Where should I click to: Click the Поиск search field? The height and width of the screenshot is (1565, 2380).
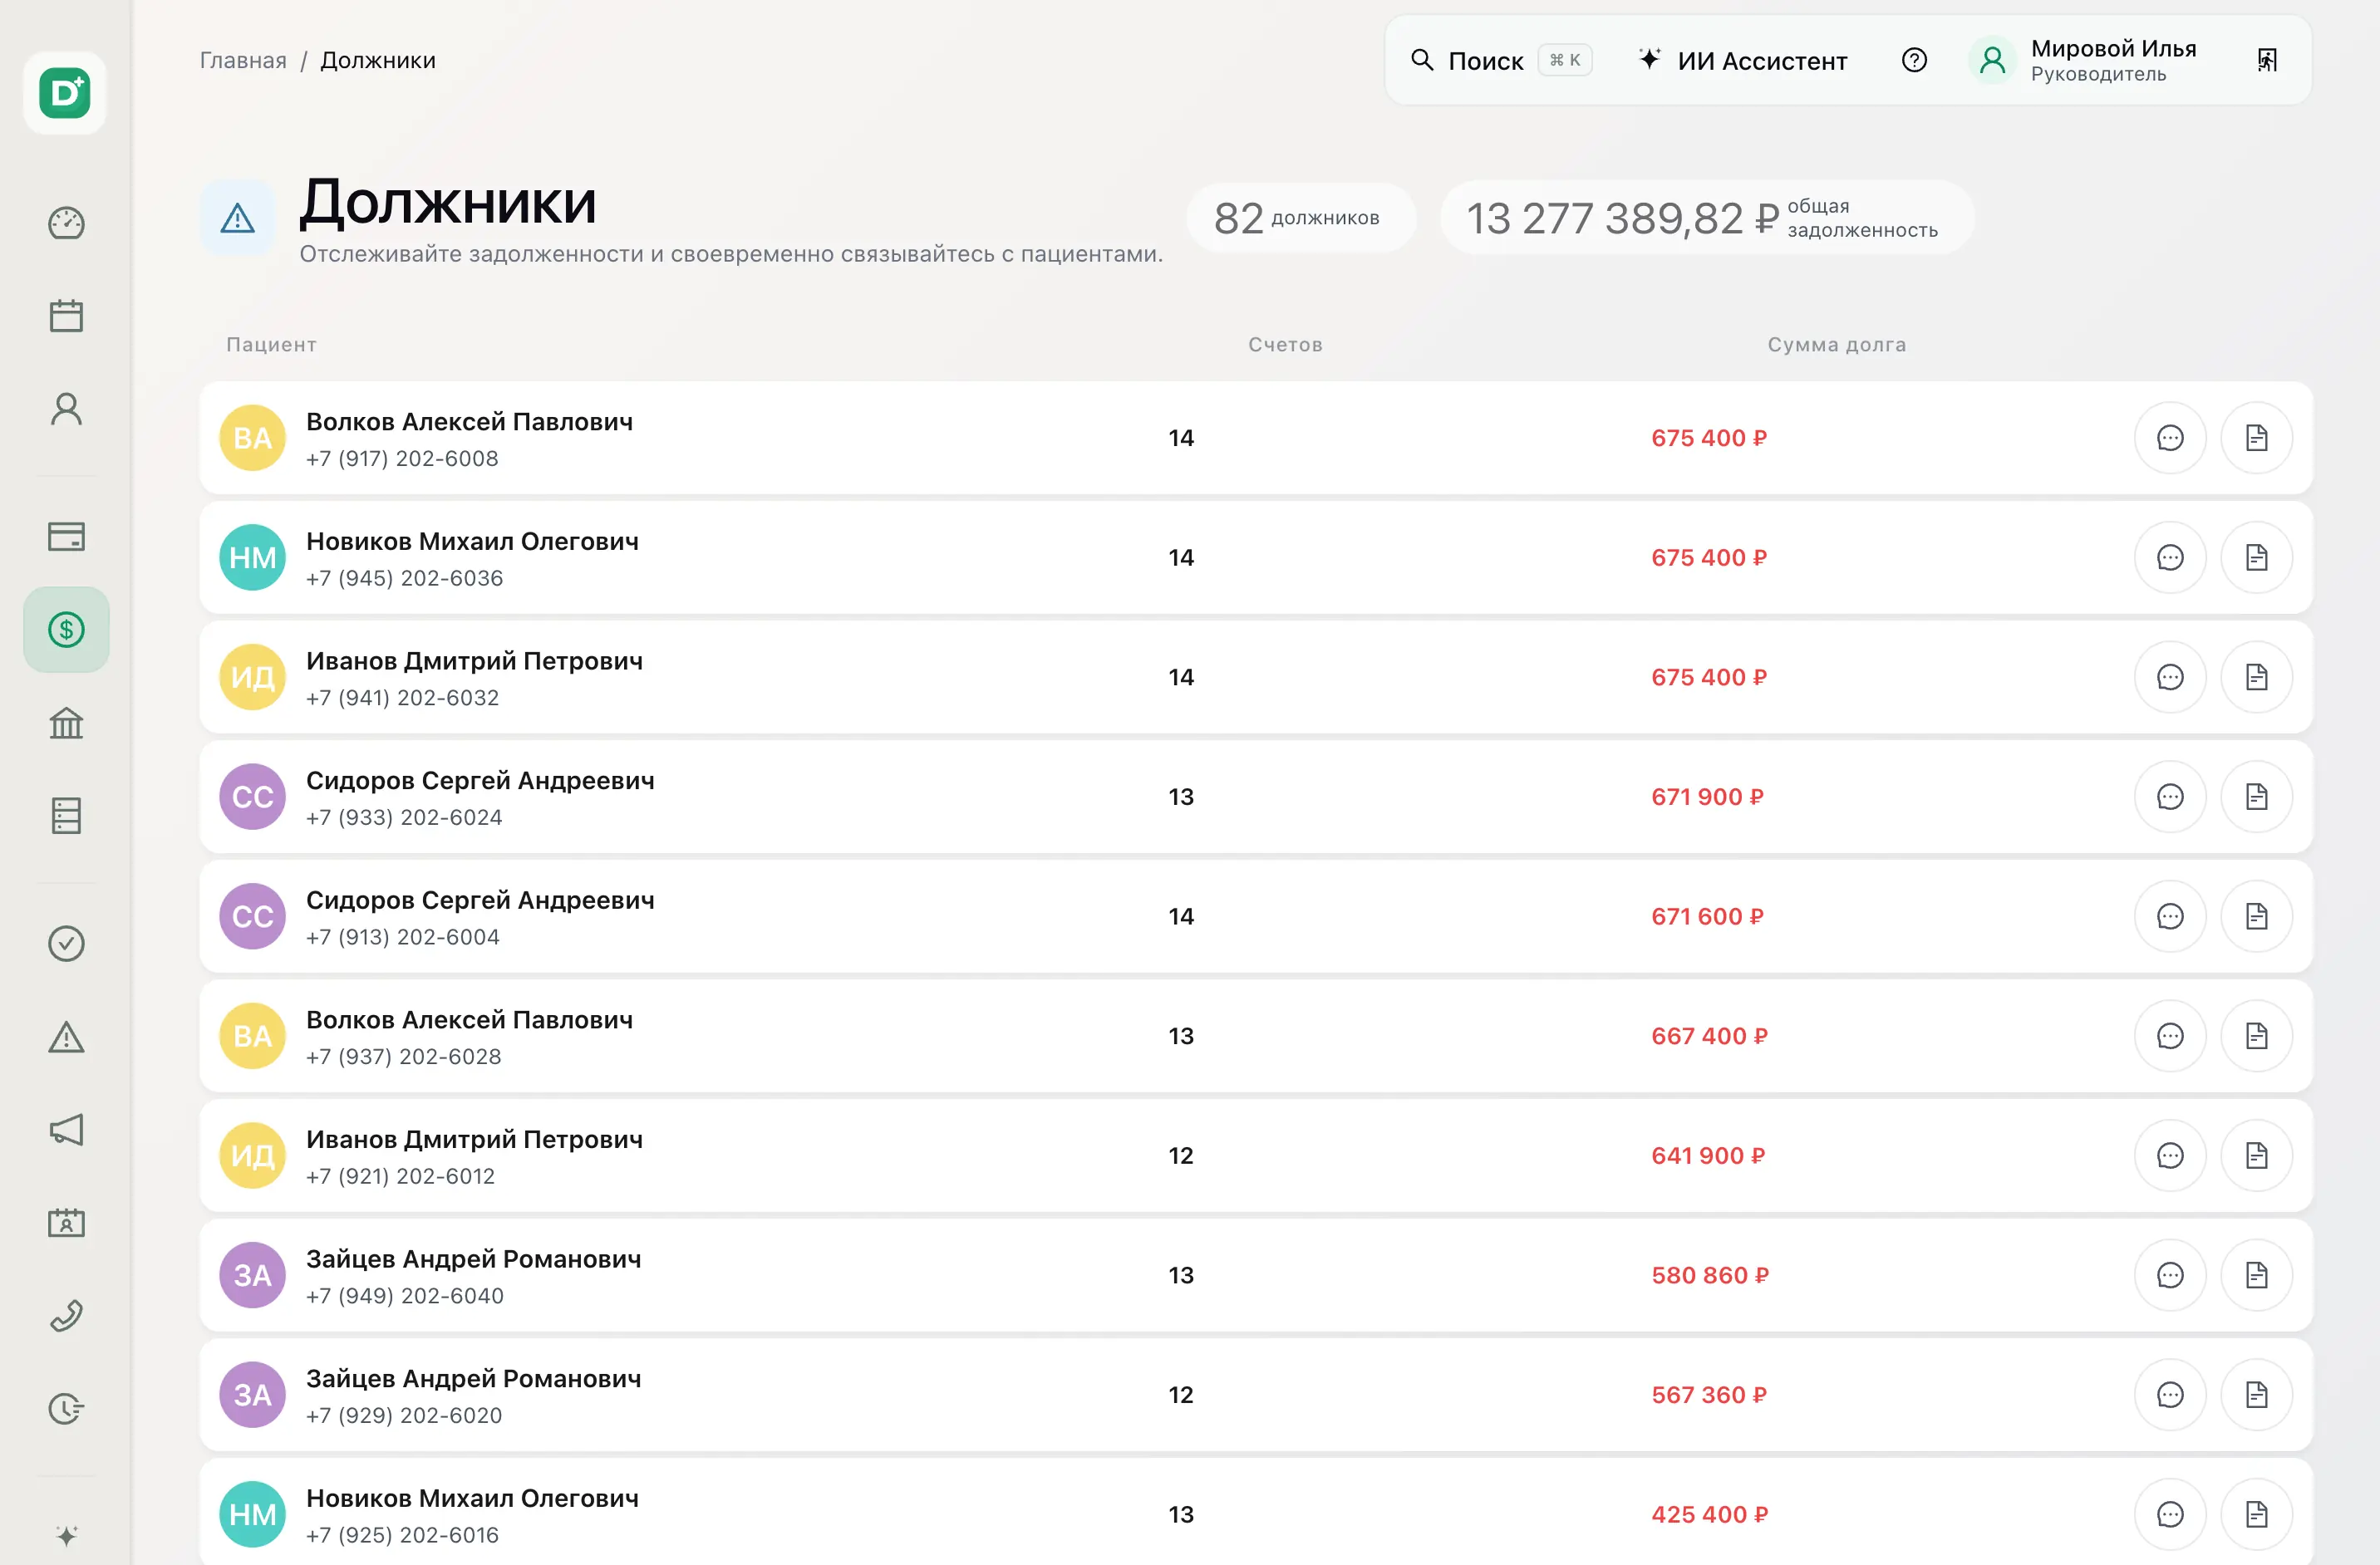(x=1501, y=60)
